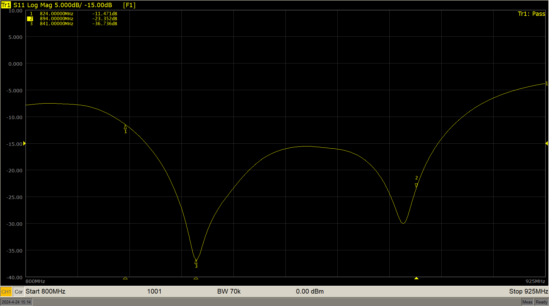This screenshot has height=306, width=549.
Task: Click the Stop 925MHz frequency field
Action: click(x=528, y=291)
